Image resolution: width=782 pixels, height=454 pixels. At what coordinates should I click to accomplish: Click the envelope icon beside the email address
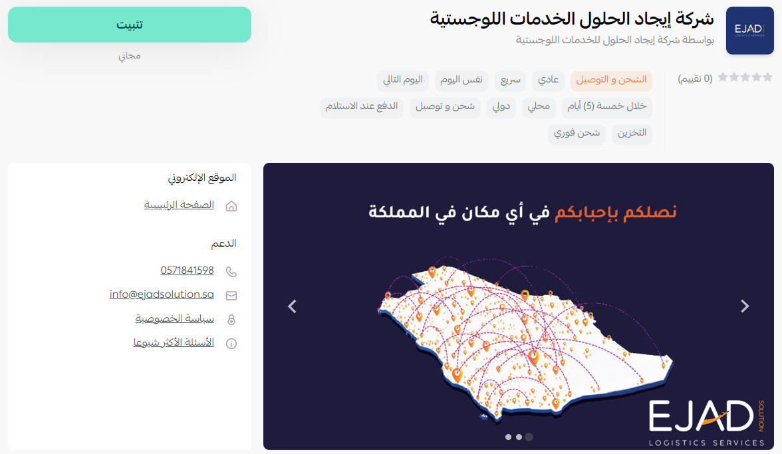tap(231, 296)
